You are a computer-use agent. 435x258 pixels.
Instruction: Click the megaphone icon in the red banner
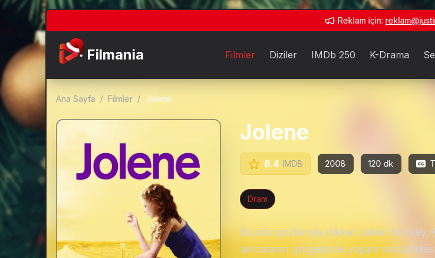tap(329, 21)
